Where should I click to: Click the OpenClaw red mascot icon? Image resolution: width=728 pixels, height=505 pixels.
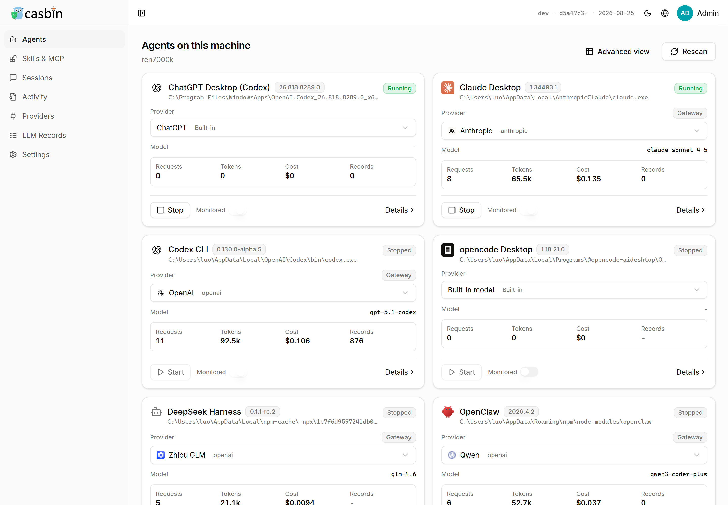tap(448, 412)
